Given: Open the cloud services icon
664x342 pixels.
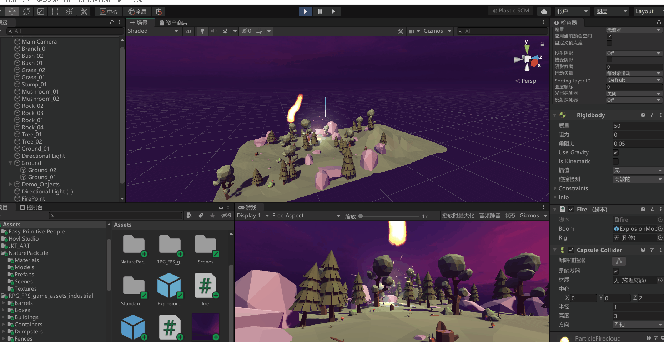Looking at the screenshot, I should pos(544,11).
